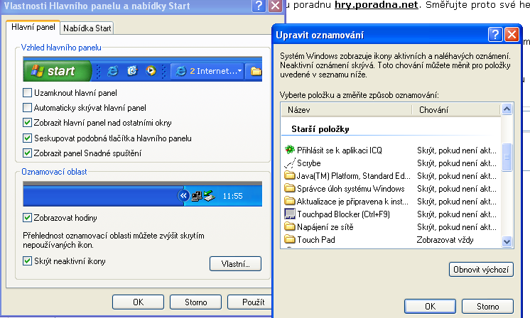Uncheck Zobrazit hlavní panel nad ostatními okny
The height and width of the screenshot is (318, 530).
pos(28,123)
